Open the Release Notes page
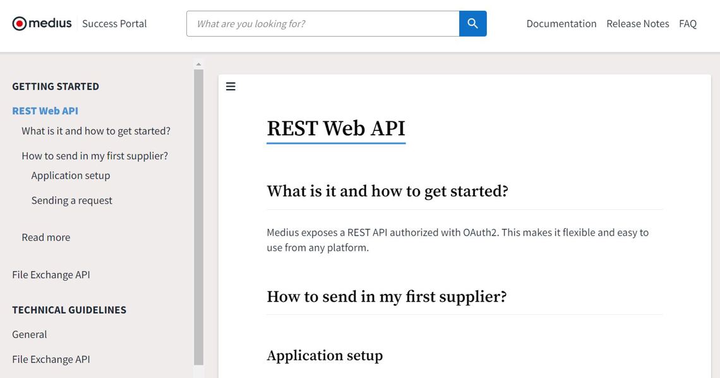 [637, 24]
